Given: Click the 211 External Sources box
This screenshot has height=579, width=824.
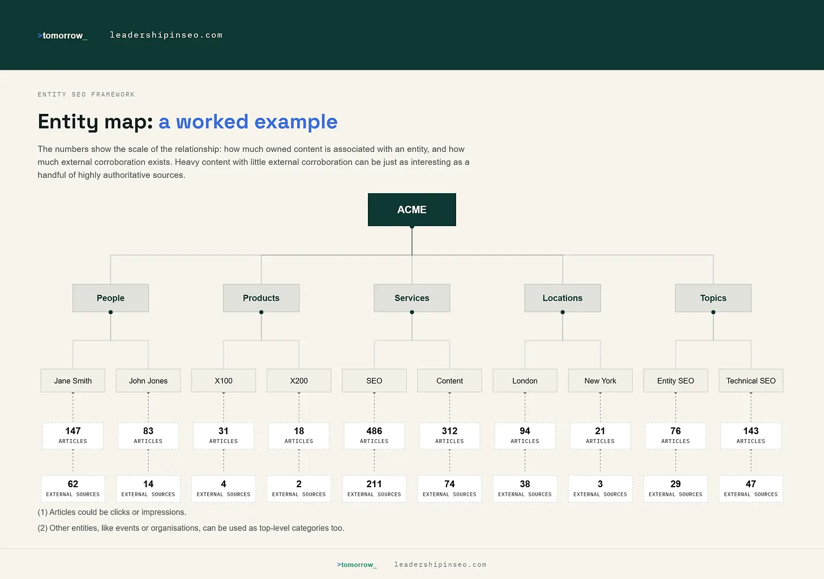Looking at the screenshot, I should pyautogui.click(x=374, y=489).
